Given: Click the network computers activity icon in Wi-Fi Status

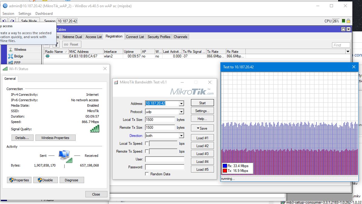Looking at the screenshot, I should [64, 156].
